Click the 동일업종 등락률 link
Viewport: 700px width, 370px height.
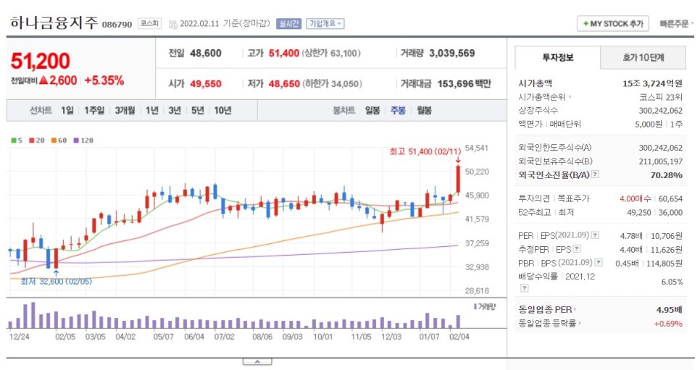[x=547, y=323]
